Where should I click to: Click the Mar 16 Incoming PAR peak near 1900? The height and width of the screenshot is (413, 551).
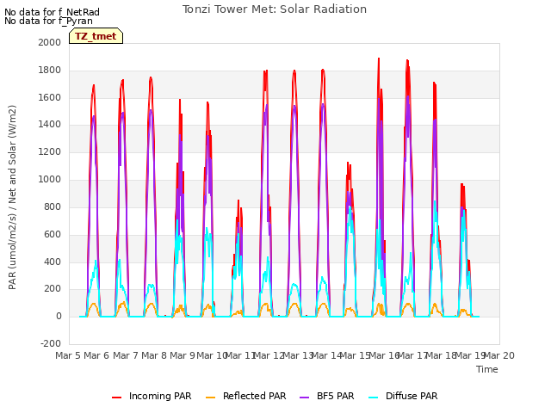pos(379,59)
